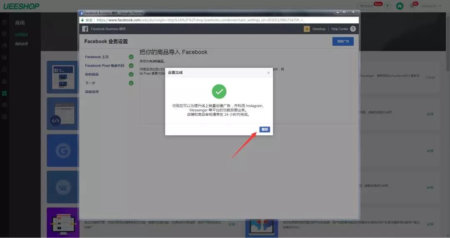The image size is (450, 238).
Task: Click the Facebook logo in plugin header
Action: pyautogui.click(x=85, y=29)
